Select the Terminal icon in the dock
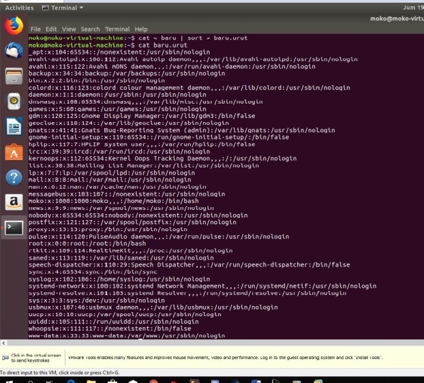Image resolution: width=424 pixels, height=383 pixels. pos(14,228)
